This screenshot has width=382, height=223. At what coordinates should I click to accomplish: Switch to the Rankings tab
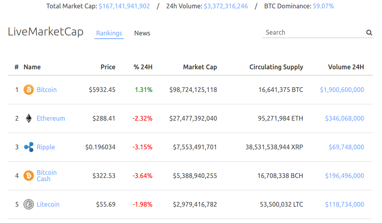pos(109,33)
